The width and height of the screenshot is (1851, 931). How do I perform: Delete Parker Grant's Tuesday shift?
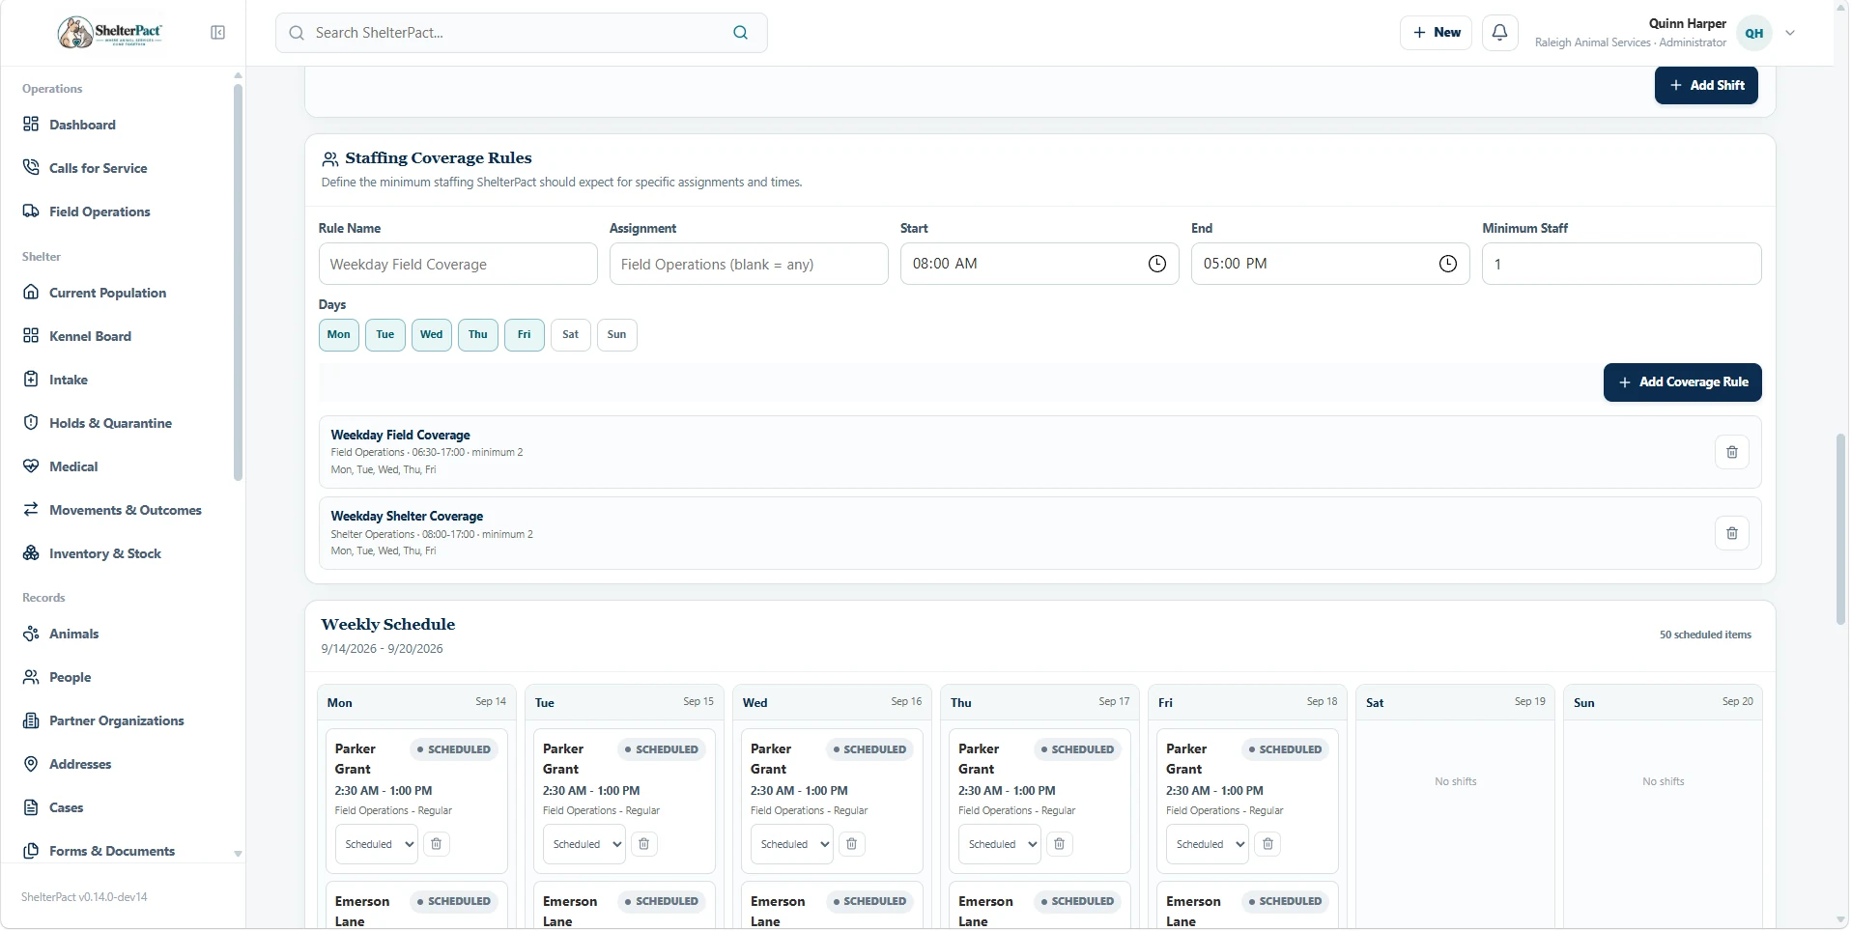(644, 844)
